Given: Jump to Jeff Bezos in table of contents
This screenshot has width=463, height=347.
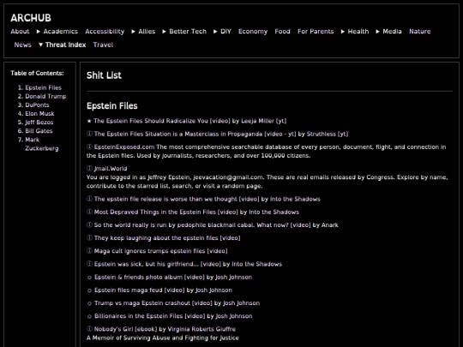Looking at the screenshot, I should [39, 123].
